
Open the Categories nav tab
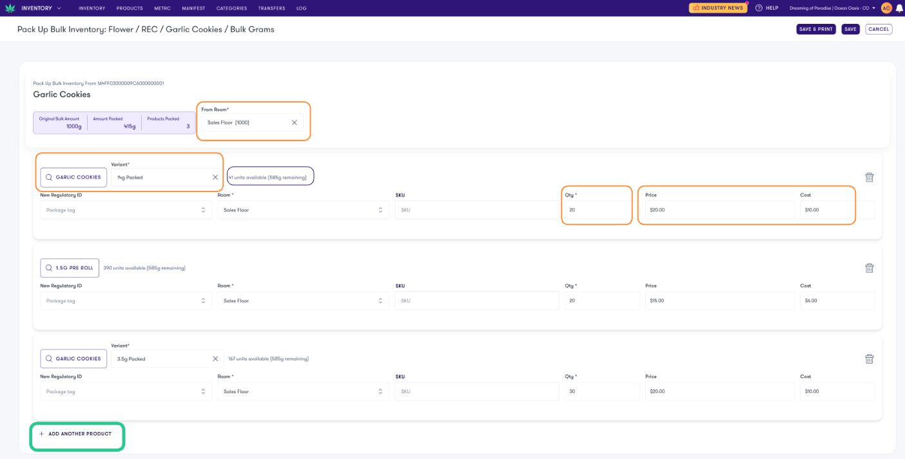[x=231, y=8]
